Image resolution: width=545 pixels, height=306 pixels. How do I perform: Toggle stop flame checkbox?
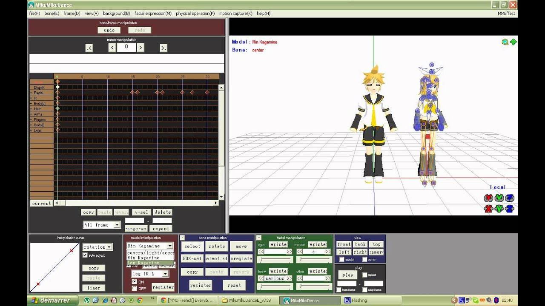point(364,290)
